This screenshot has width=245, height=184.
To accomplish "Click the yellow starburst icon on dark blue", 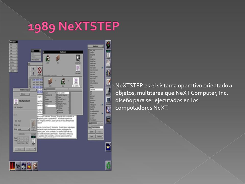I will tap(108, 147).
